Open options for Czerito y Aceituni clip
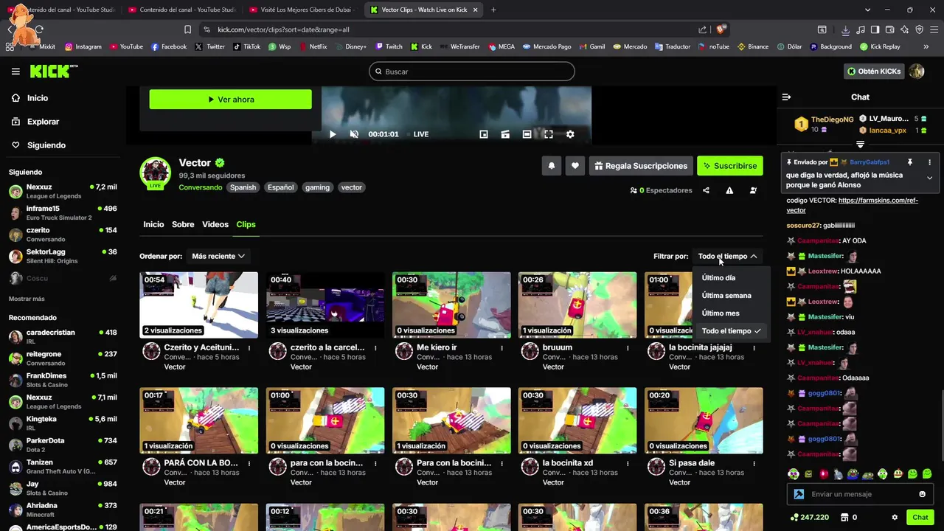This screenshot has height=531, width=944. (249, 348)
